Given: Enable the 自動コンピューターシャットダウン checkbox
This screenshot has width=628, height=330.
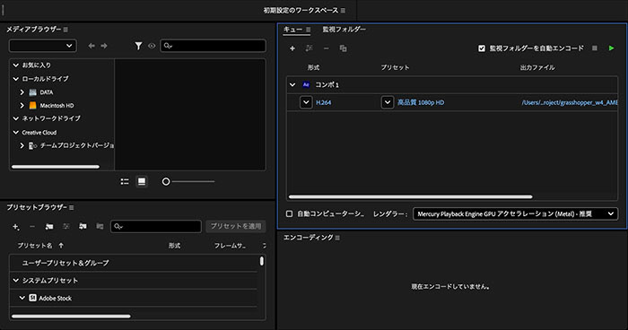Looking at the screenshot, I should (289, 213).
